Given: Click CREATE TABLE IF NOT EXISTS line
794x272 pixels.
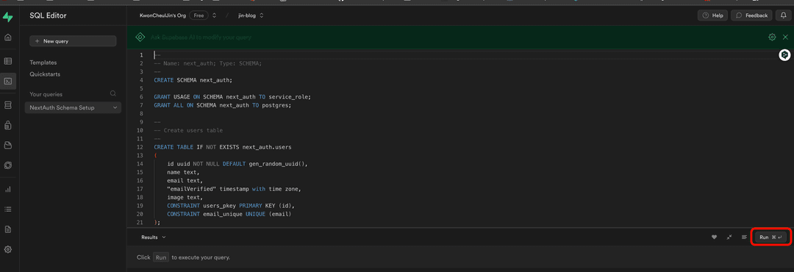Looking at the screenshot, I should 223,147.
